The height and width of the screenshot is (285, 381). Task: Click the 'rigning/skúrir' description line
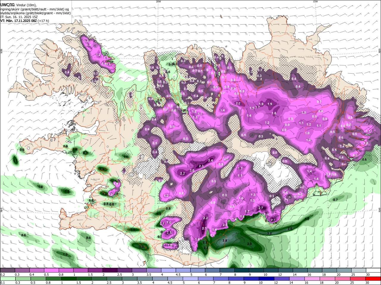[34, 9]
